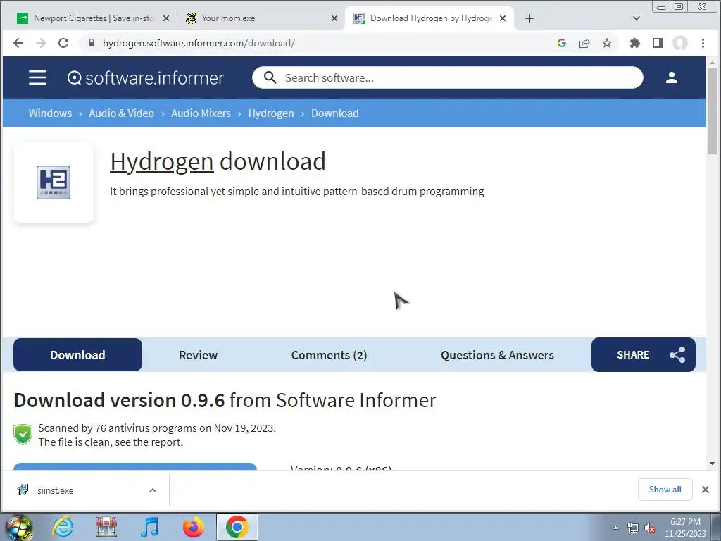Screen dimensions: 721x541
Task: Click the Chrome taskbar icon
Action: click(237, 527)
